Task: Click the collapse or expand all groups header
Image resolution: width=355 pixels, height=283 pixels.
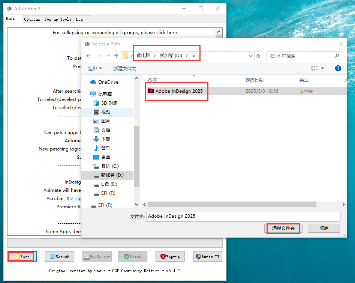Action: (x=115, y=33)
